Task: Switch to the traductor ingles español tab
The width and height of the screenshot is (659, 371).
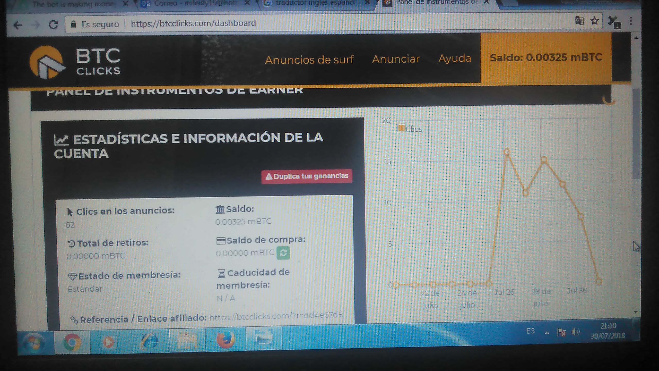Action: pyautogui.click(x=315, y=3)
